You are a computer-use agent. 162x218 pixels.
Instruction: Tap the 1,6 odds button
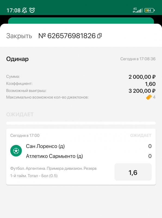click(x=133, y=172)
